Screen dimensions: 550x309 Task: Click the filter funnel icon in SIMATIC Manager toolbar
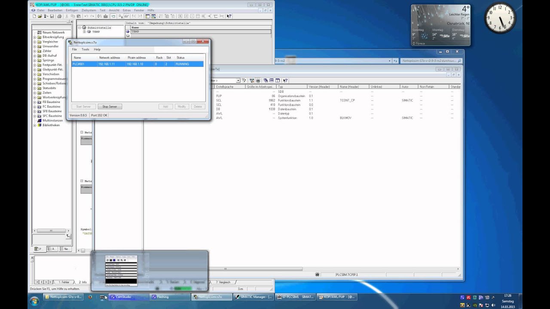(244, 80)
